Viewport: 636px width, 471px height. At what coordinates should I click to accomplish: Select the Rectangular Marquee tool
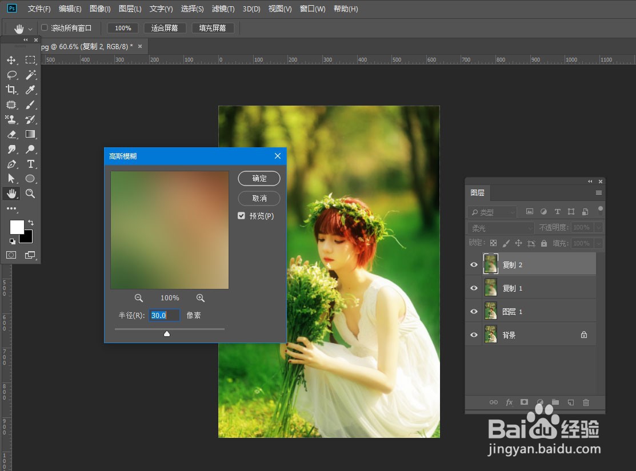point(30,61)
